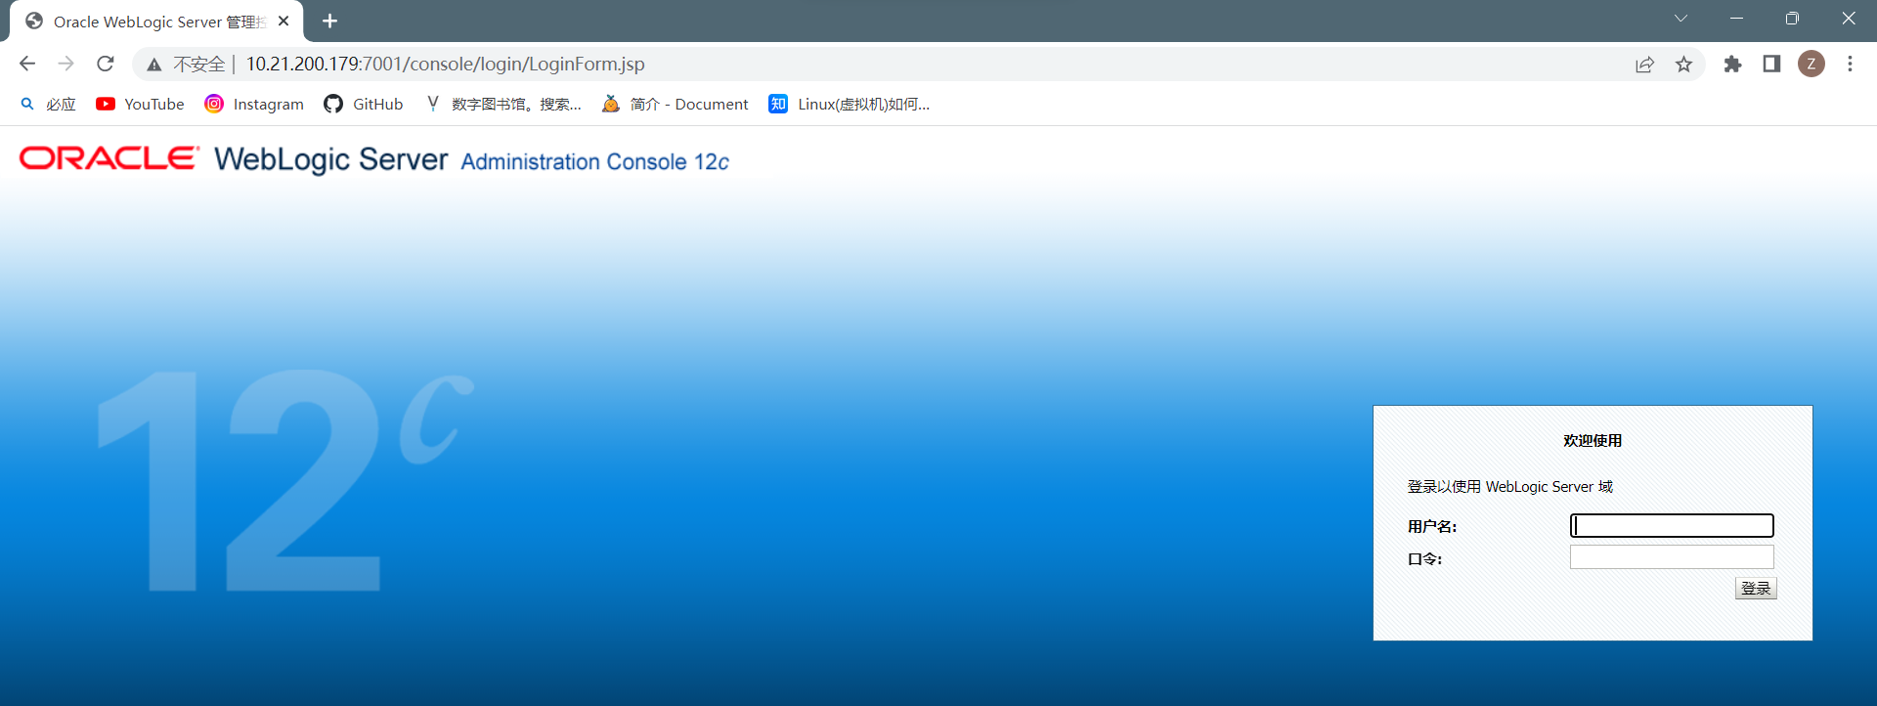This screenshot has width=1877, height=706.
Task: Click the browser back arrow
Action: pyautogui.click(x=27, y=64)
